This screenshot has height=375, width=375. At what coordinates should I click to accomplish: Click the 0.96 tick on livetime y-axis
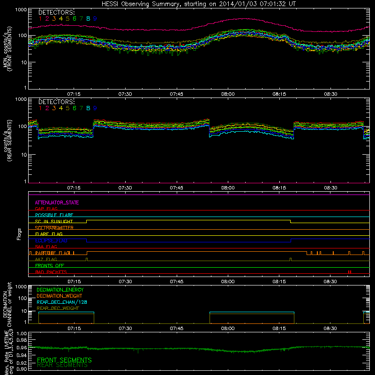[x=22, y=348]
